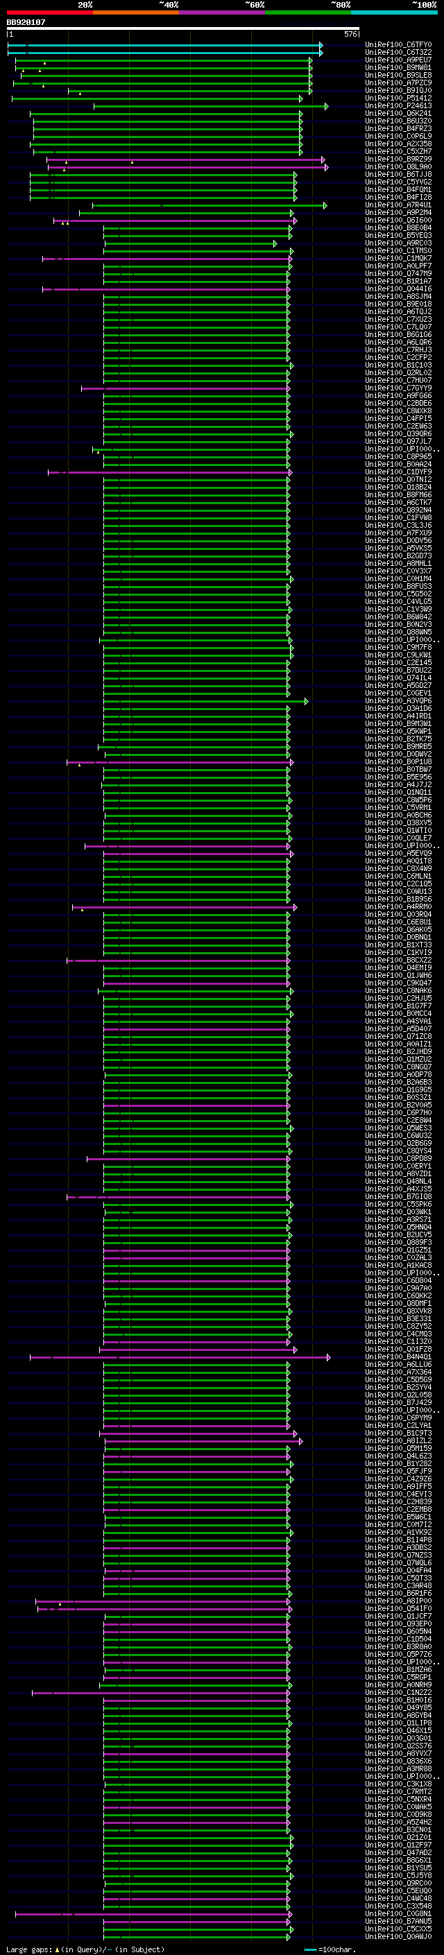
Task: Select hit UniRef100_Q49Y85
Action: (398, 1707)
